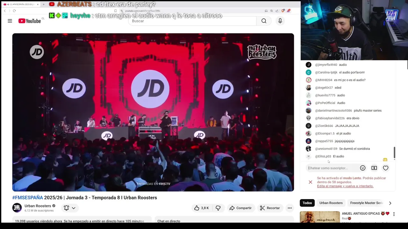Screen dimensions: 408x229
Task: Click chat user @jimynrflx4940
Action: (326, 65)
